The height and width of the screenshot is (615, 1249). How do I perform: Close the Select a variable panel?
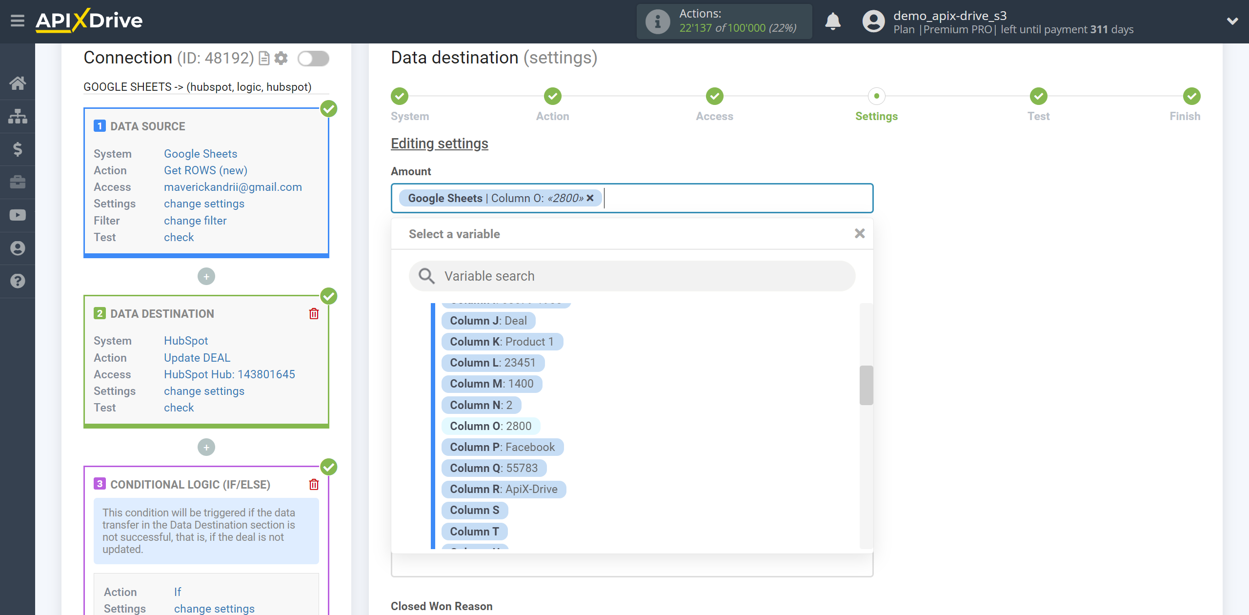[860, 234]
